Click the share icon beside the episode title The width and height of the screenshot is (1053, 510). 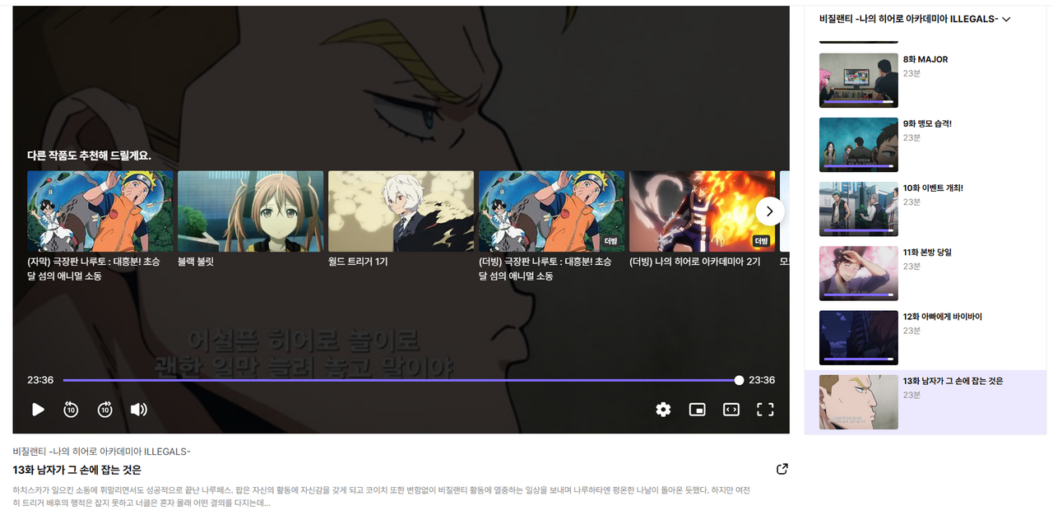[782, 469]
